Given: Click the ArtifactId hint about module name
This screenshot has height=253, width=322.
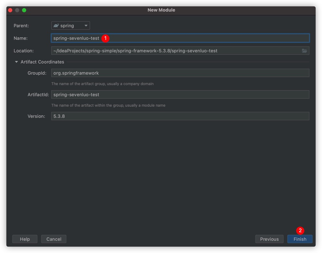Looking at the screenshot, I should [x=108, y=105].
